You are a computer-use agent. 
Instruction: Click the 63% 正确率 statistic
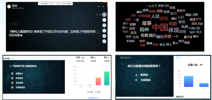click(x=107, y=59)
